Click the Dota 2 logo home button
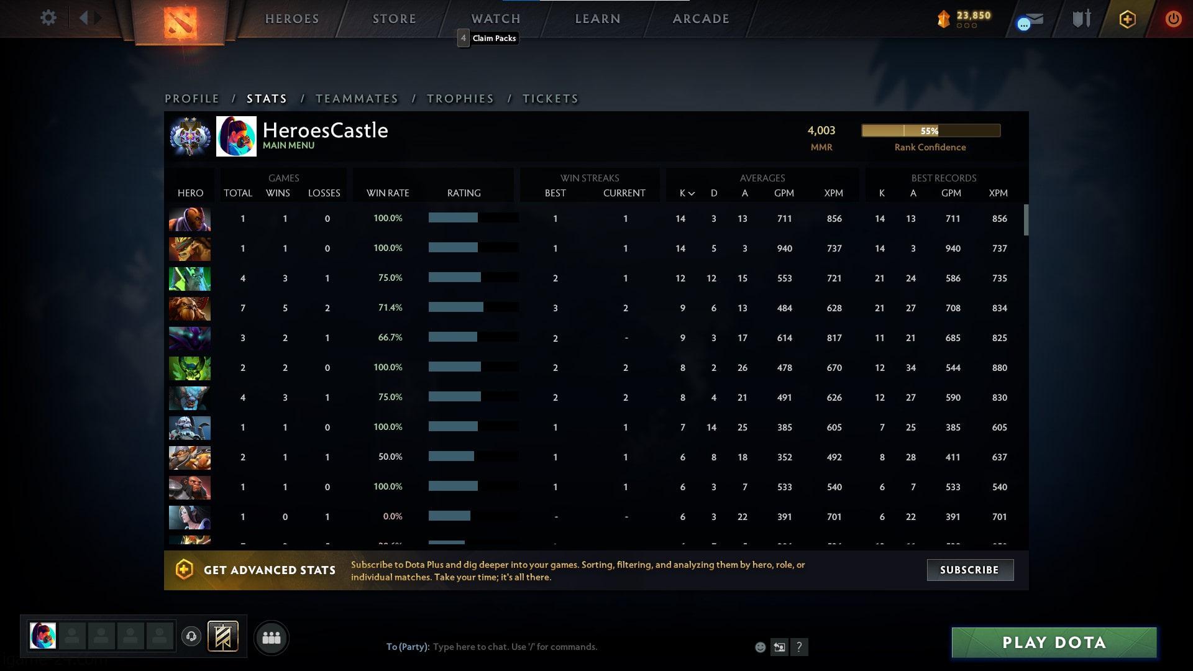This screenshot has height=671, width=1193. pyautogui.click(x=180, y=23)
